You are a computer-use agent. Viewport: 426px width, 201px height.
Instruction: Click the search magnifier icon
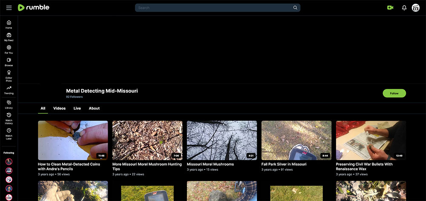pos(295,8)
